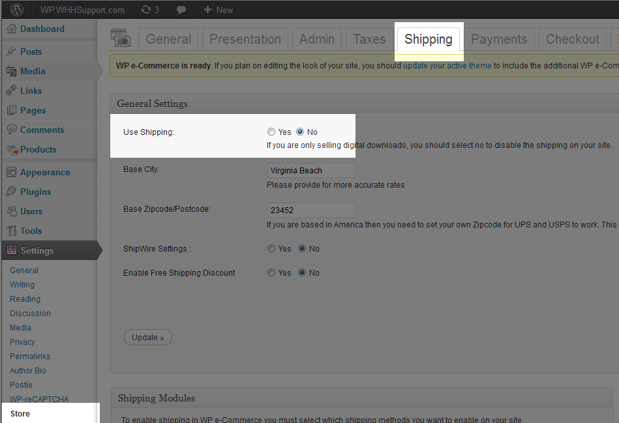Open the New content dropdown in admin bar

(218, 10)
